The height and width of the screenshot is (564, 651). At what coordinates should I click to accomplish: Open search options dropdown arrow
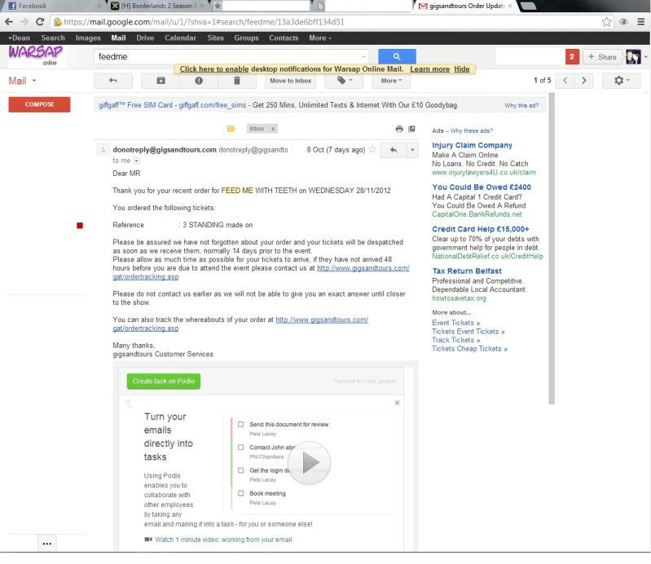click(363, 56)
